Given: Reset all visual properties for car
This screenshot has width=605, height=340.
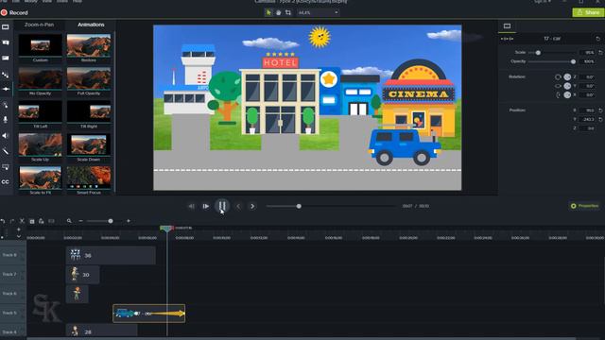Looking at the screenshot, I should pos(598,39).
